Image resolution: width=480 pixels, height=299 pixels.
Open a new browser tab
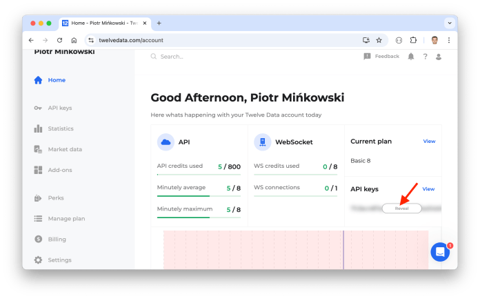[x=159, y=23]
